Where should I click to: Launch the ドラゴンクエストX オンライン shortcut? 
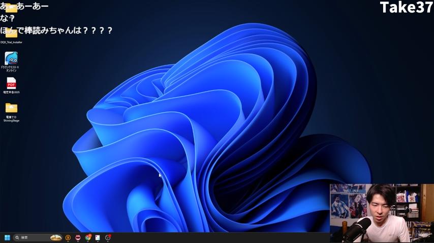11,58
